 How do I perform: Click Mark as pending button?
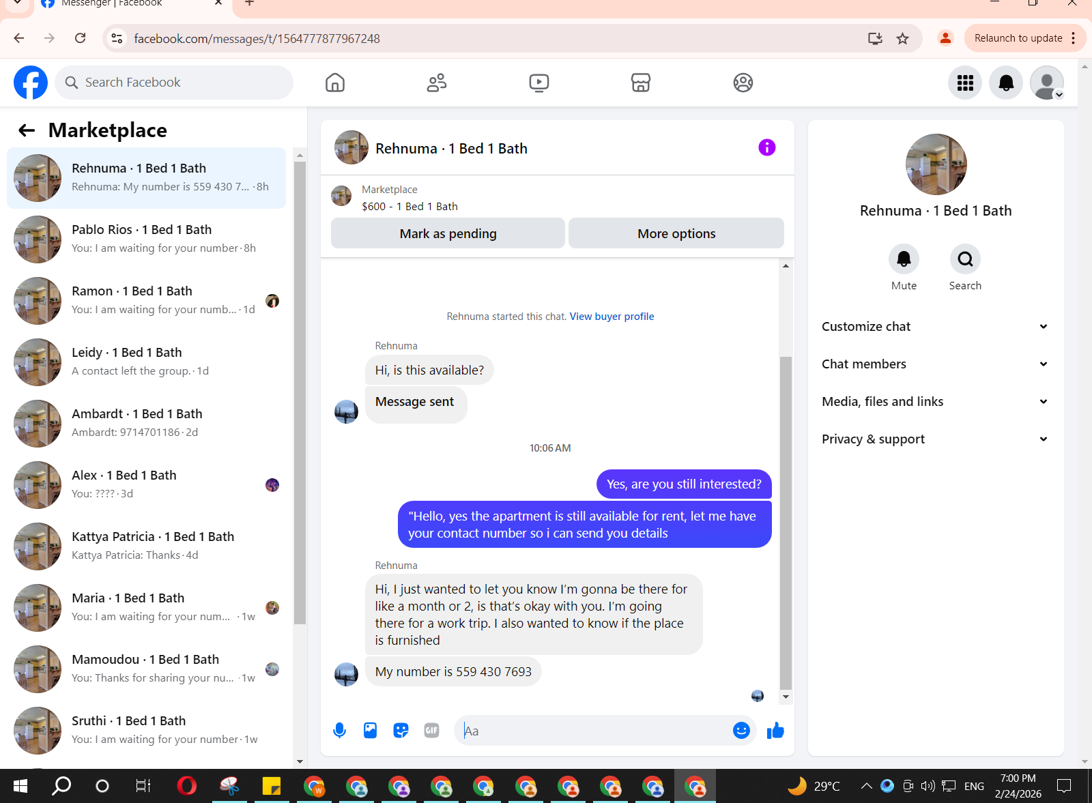(x=448, y=233)
